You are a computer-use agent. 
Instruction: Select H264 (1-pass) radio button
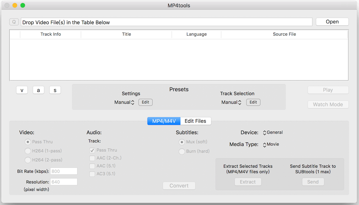(x=28, y=151)
